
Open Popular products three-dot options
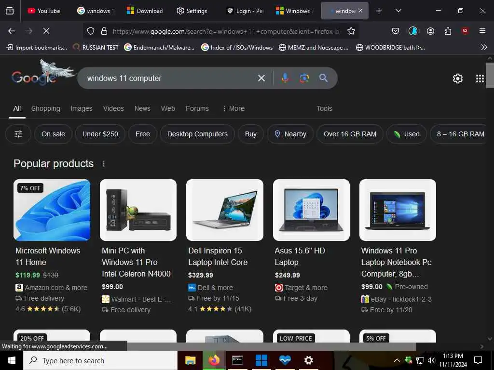tap(104, 164)
